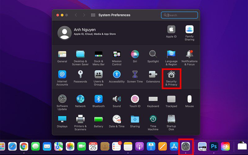
Task: Open Mail from the Dock
Action: click(x=47, y=146)
